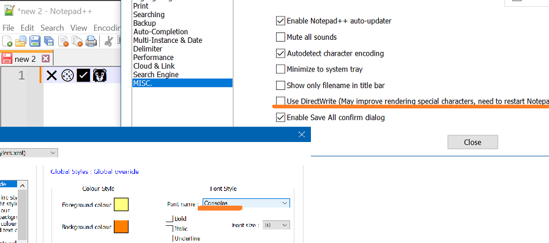
Task: Select Search Engine in the preferences list
Action: [x=156, y=75]
